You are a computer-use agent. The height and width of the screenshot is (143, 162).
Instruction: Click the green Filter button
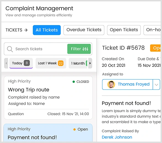click(79, 49)
